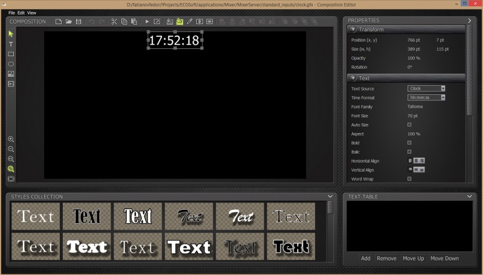
Task: Set Horizontal Align to center
Action: point(416,161)
